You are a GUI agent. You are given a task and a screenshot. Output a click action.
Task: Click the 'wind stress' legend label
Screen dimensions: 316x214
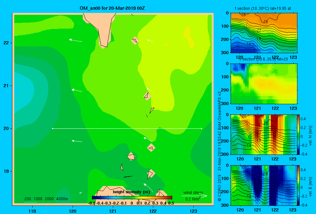coord(193,192)
